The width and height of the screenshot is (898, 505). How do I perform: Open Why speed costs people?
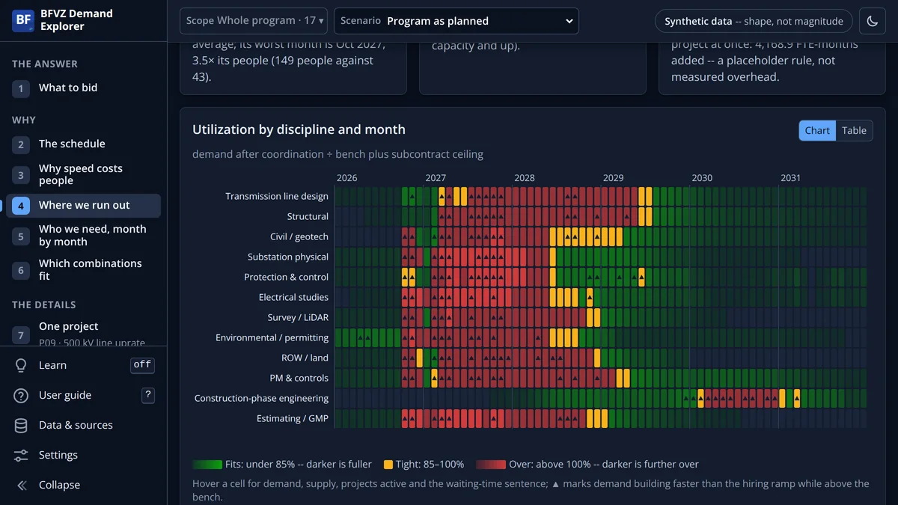84,174
